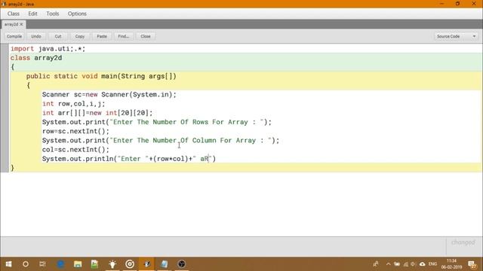483x271 pixels.
Task: Open the green document app on taskbar
Action: point(94,264)
